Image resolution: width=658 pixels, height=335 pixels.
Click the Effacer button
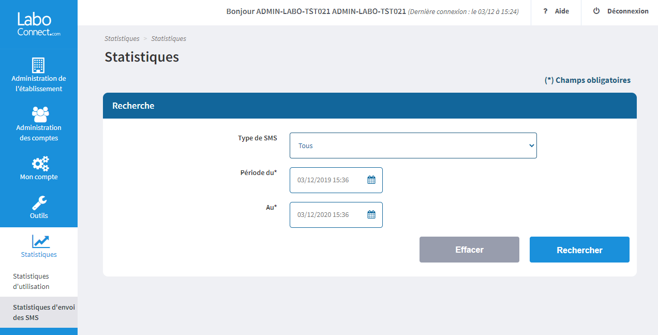[469, 250]
